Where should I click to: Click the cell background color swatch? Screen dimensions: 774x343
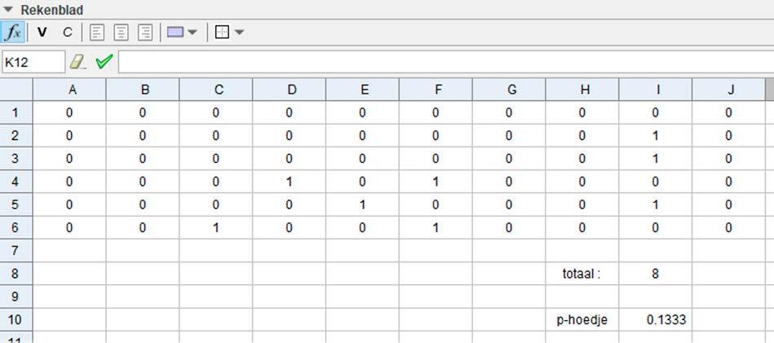175,33
